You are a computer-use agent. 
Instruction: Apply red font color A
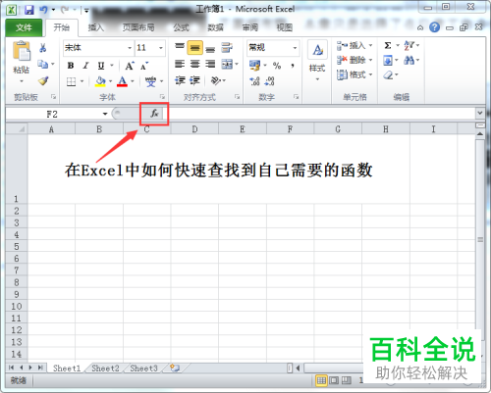pos(123,81)
